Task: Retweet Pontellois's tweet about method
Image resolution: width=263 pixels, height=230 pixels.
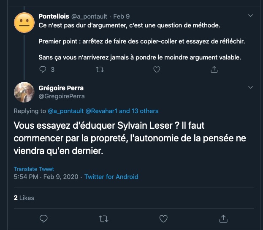Action: click(100, 69)
